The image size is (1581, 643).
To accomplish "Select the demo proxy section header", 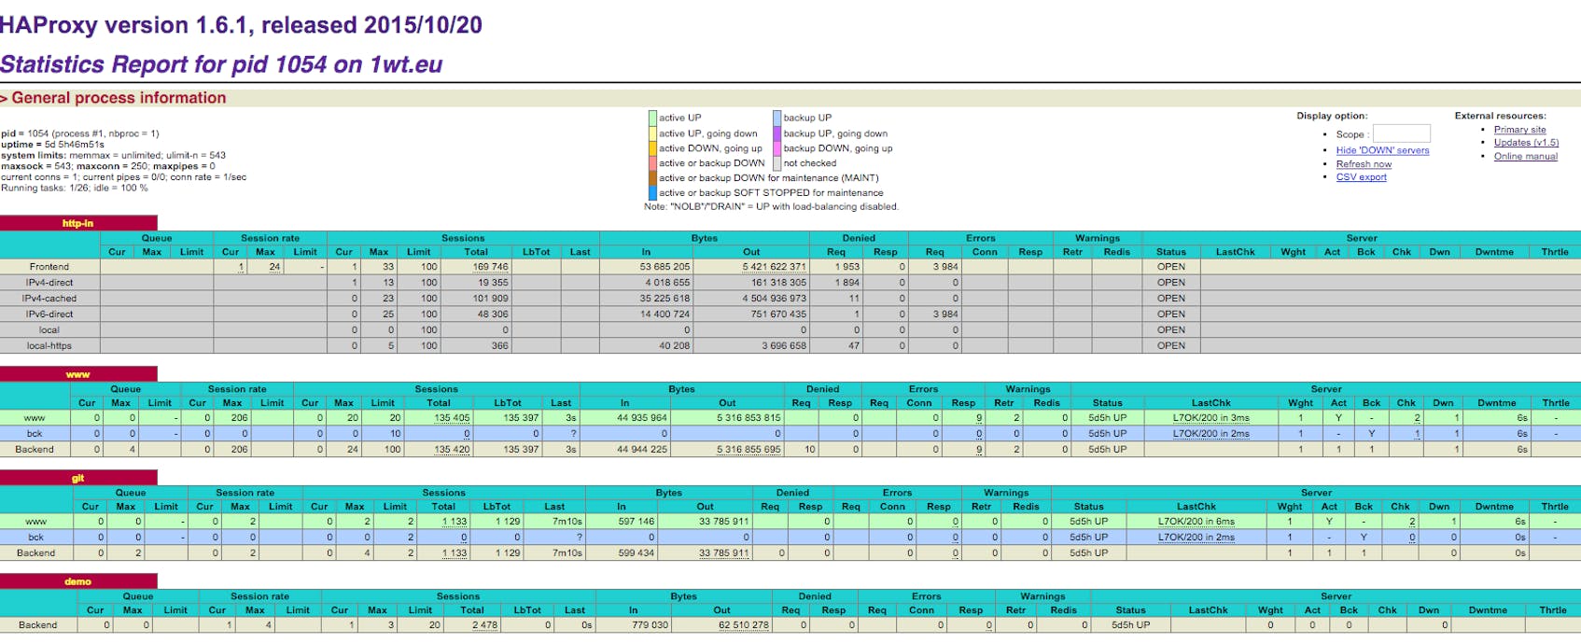I will click(x=77, y=581).
